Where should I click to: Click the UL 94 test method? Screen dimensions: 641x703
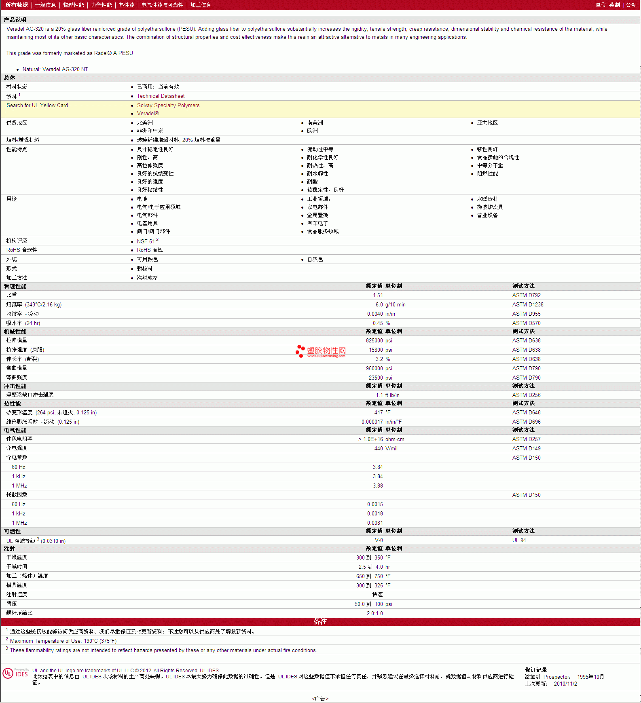tap(519, 540)
